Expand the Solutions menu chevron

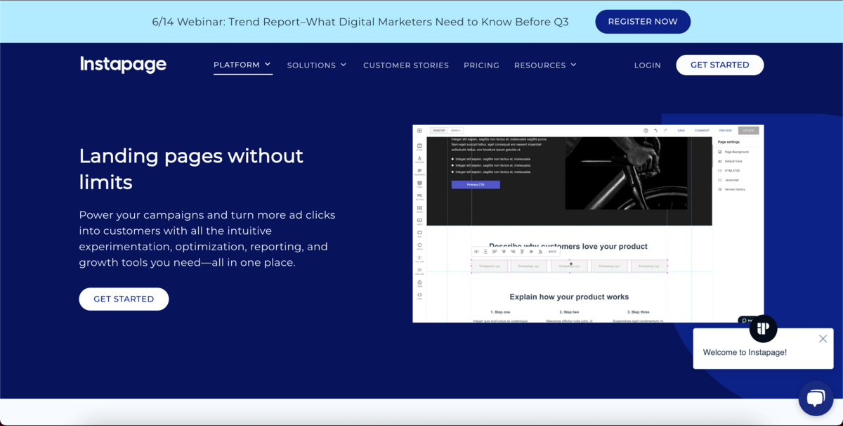pyautogui.click(x=344, y=65)
